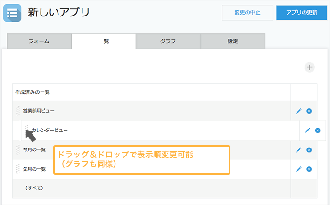Image resolution: width=330 pixels, height=205 pixels.
Task: Click the pencil icon for 今月の一覧
Action: point(298,150)
